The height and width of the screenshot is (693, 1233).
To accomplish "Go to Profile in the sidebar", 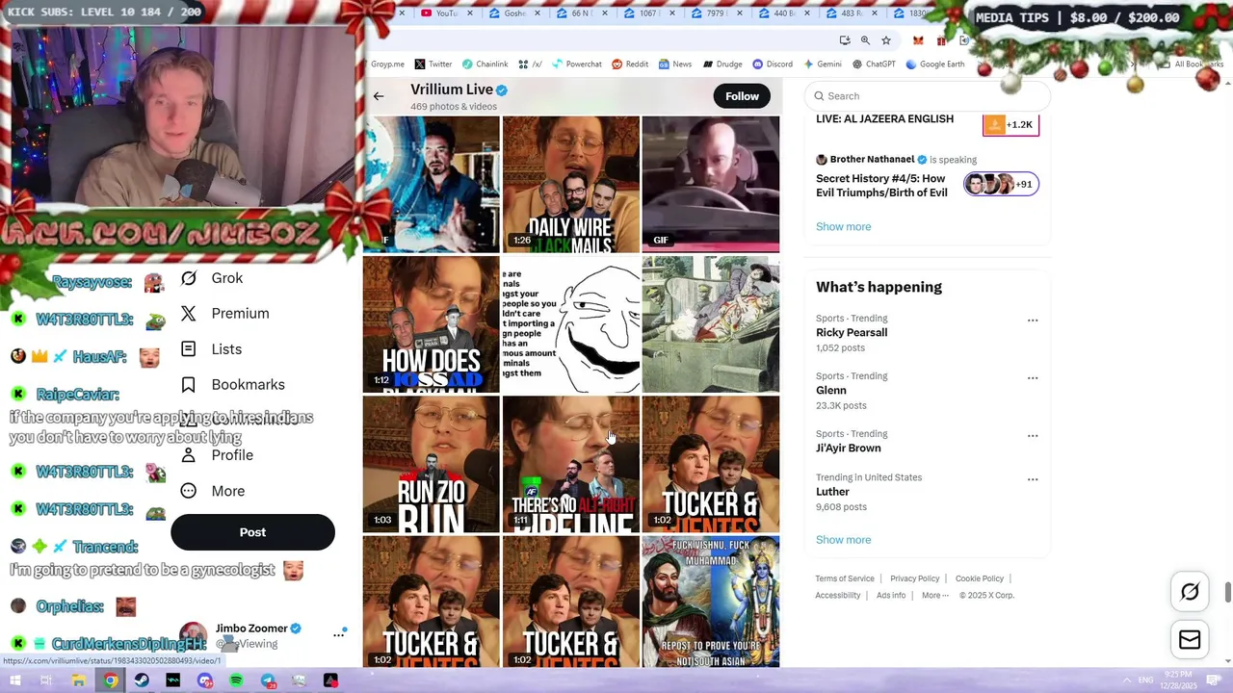I will click(218, 455).
